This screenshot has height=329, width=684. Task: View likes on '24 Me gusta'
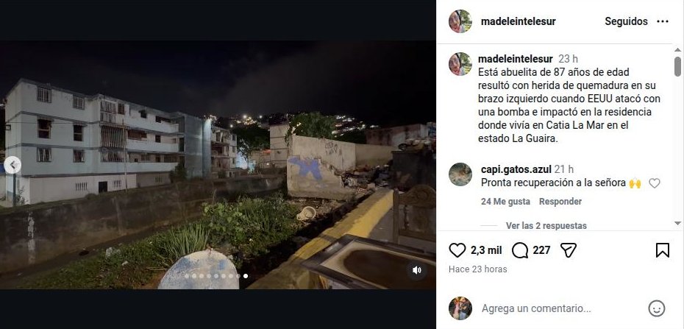click(505, 202)
